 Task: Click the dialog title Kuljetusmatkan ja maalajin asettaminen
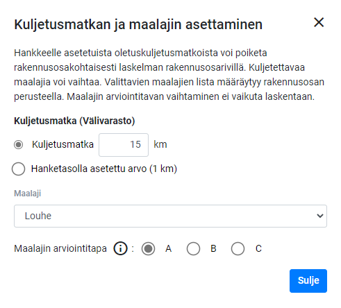pos(138,24)
